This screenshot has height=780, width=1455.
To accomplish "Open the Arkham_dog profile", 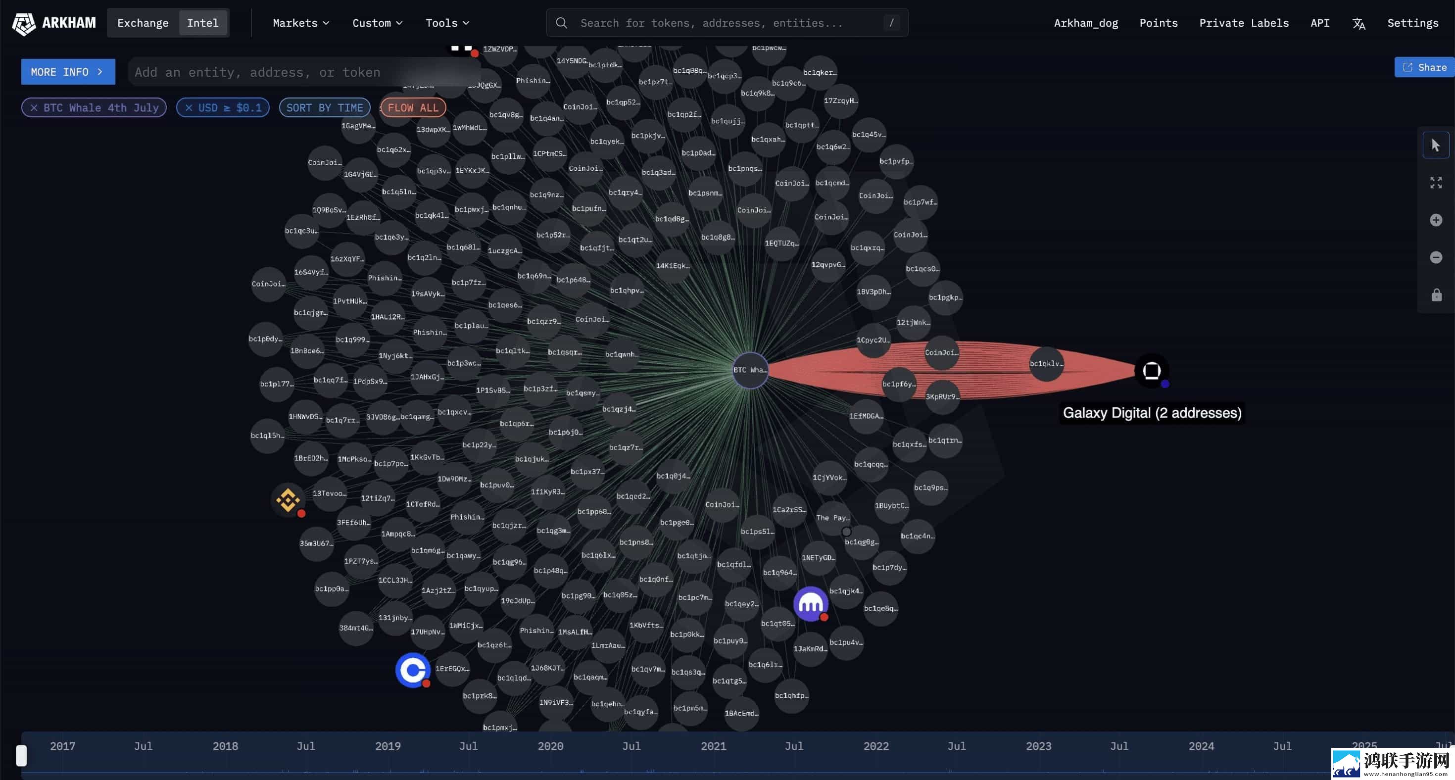I will 1086,23.
